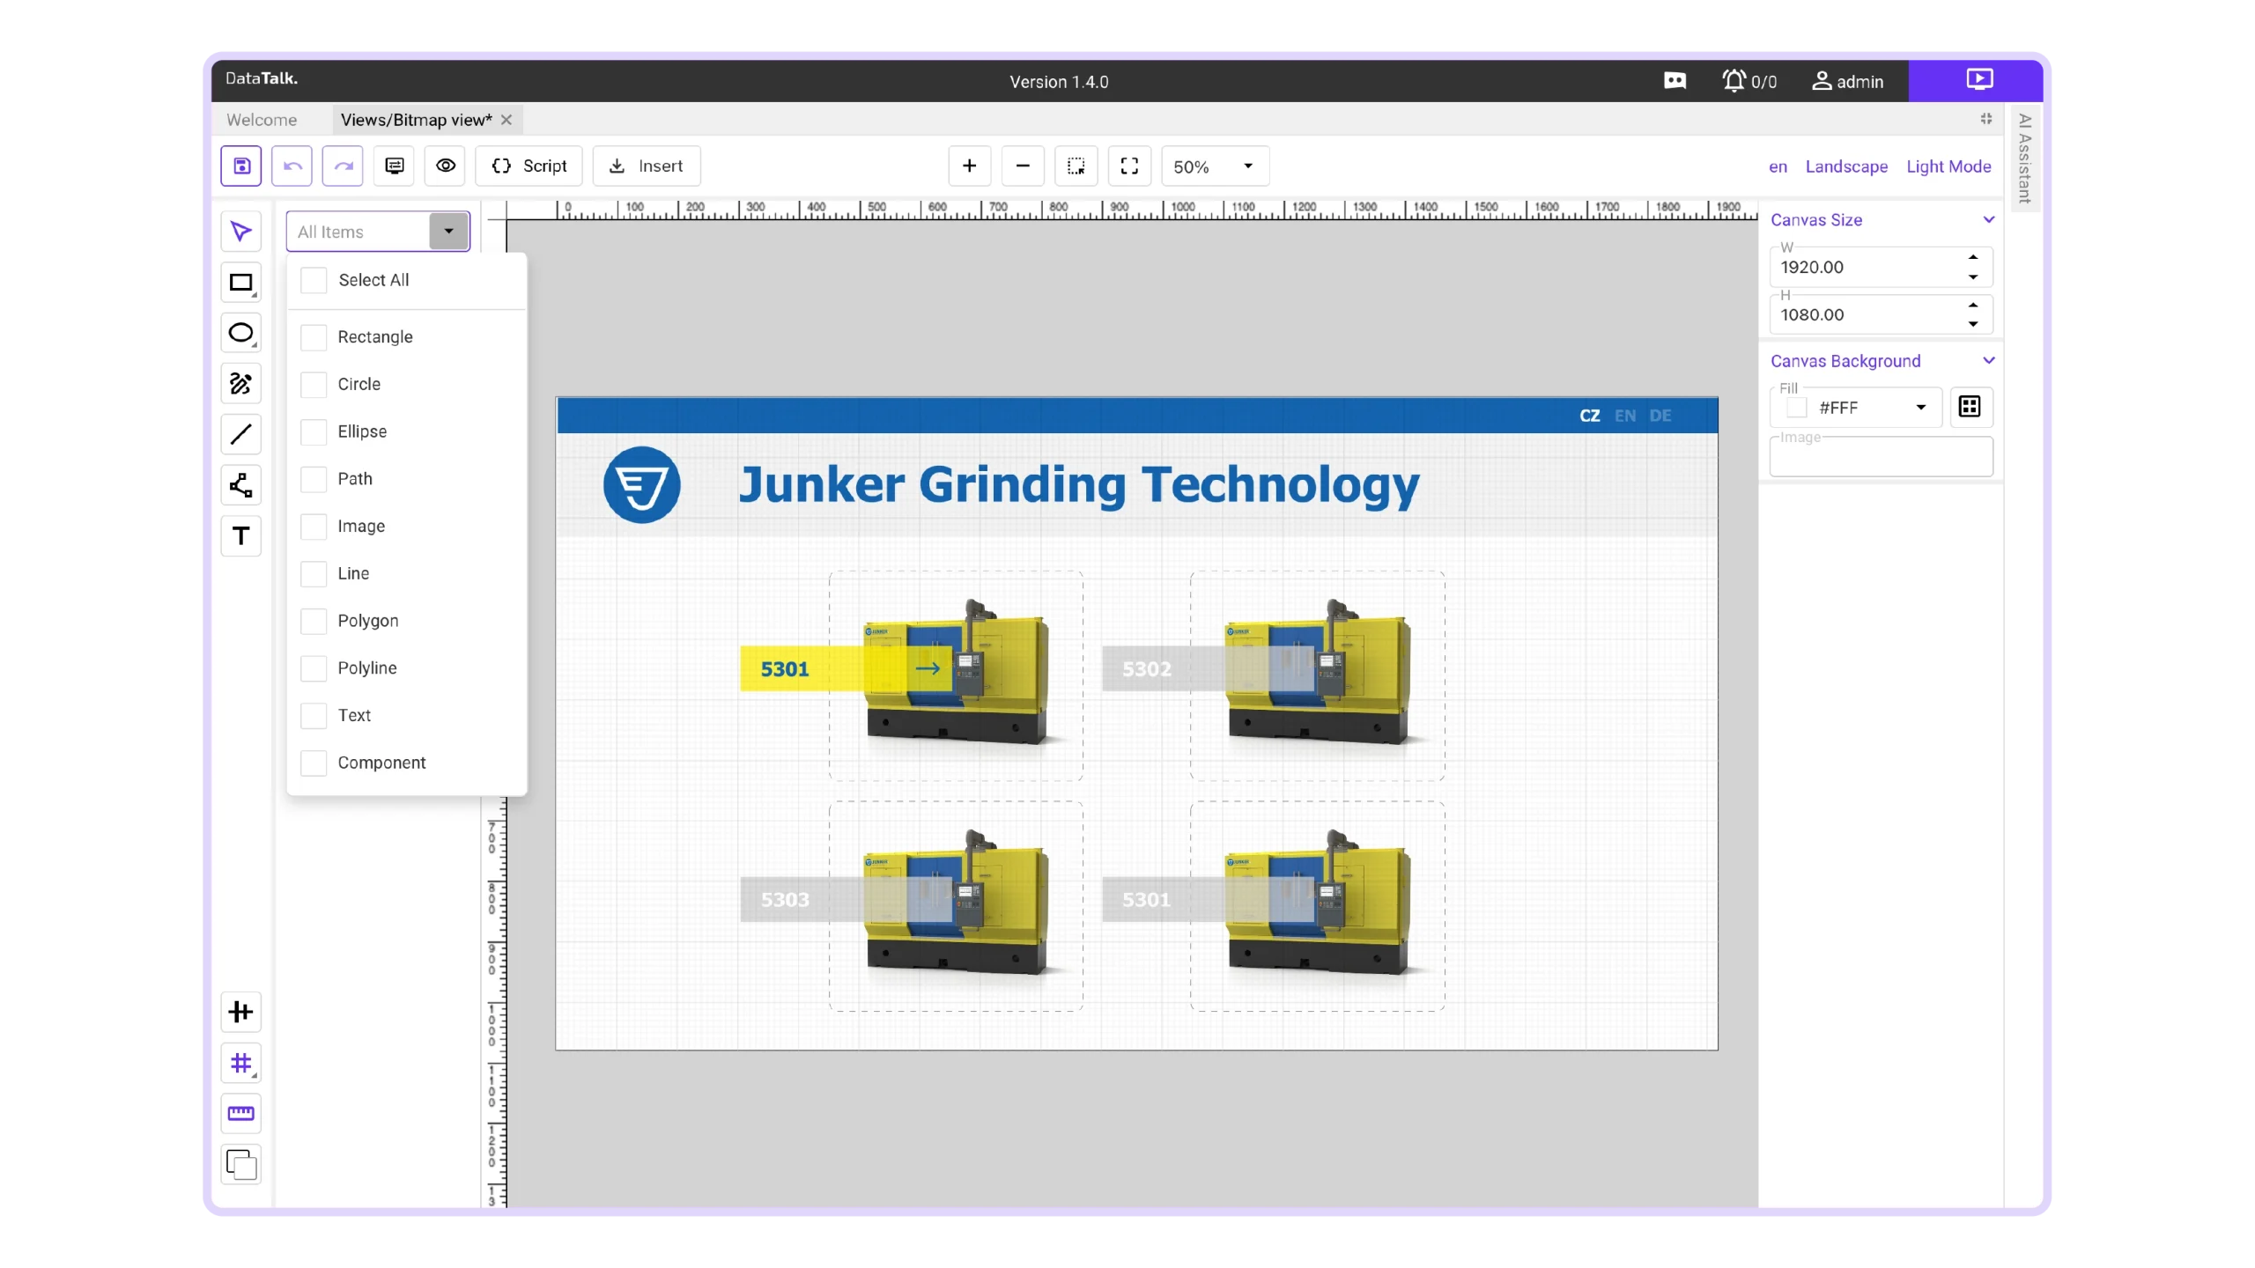Viewport: 2255px width, 1268px height.
Task: Click the fit-to-screen icon
Action: click(1129, 166)
